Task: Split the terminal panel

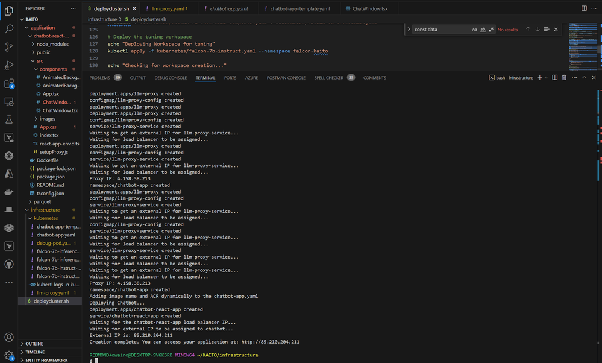Action: click(555, 78)
